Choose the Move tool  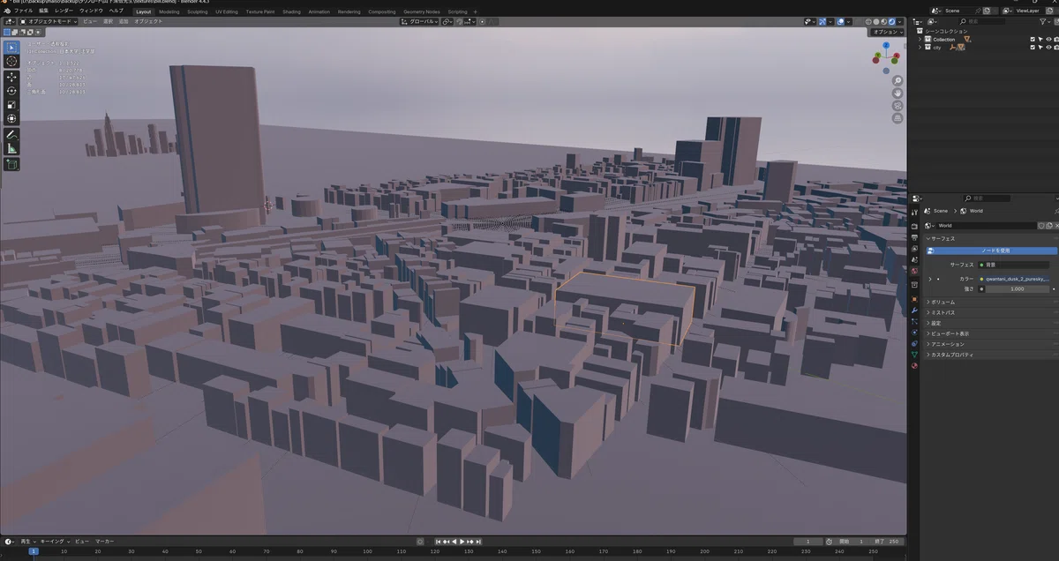click(x=11, y=77)
